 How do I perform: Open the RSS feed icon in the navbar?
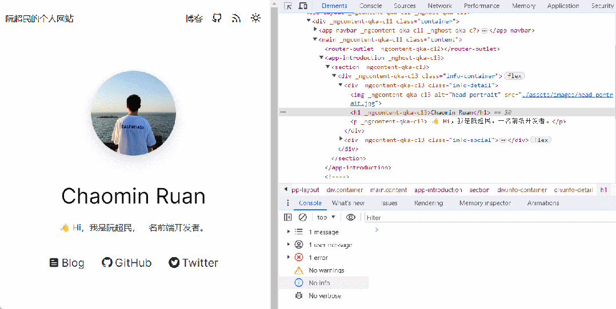tap(236, 18)
